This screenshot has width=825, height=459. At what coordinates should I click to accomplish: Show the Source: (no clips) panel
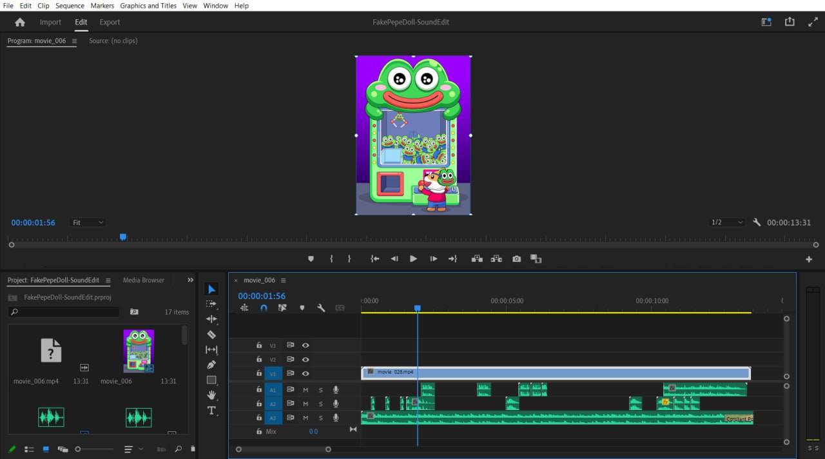tap(113, 41)
